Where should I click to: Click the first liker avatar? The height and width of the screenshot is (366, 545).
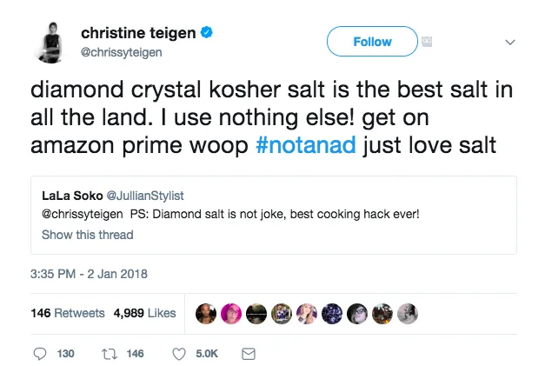point(206,313)
